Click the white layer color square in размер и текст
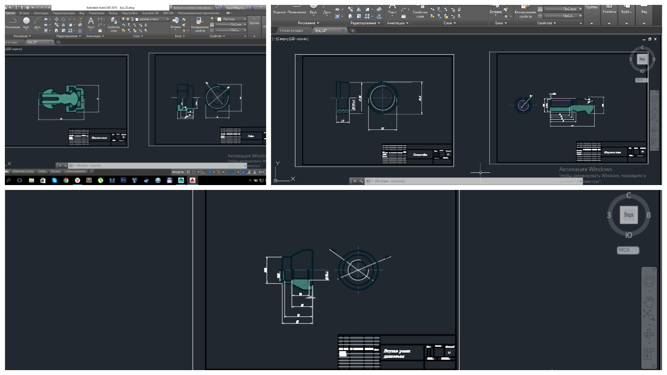Screen dimensions: 667x375 coord(137,19)
